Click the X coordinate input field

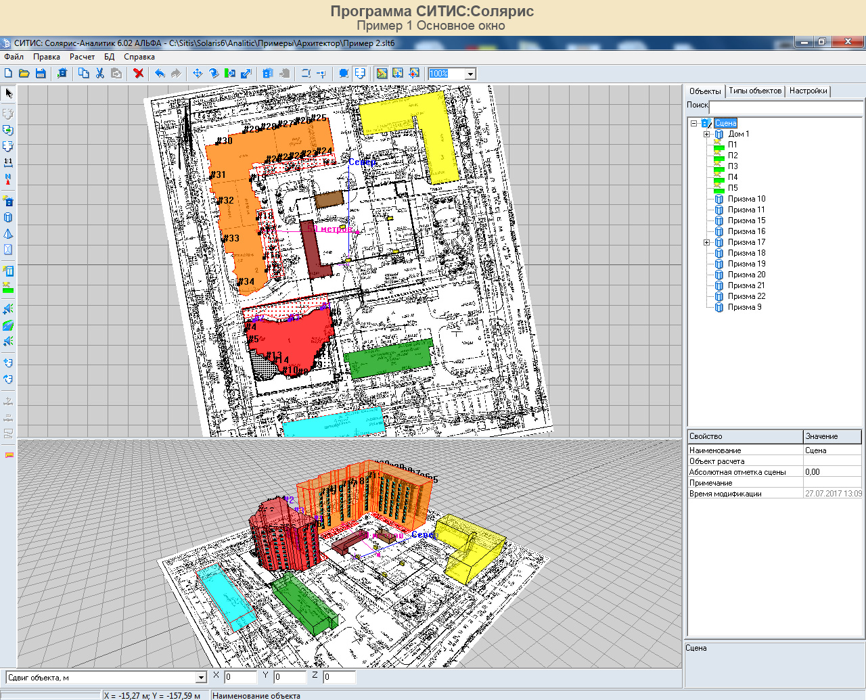point(240,677)
